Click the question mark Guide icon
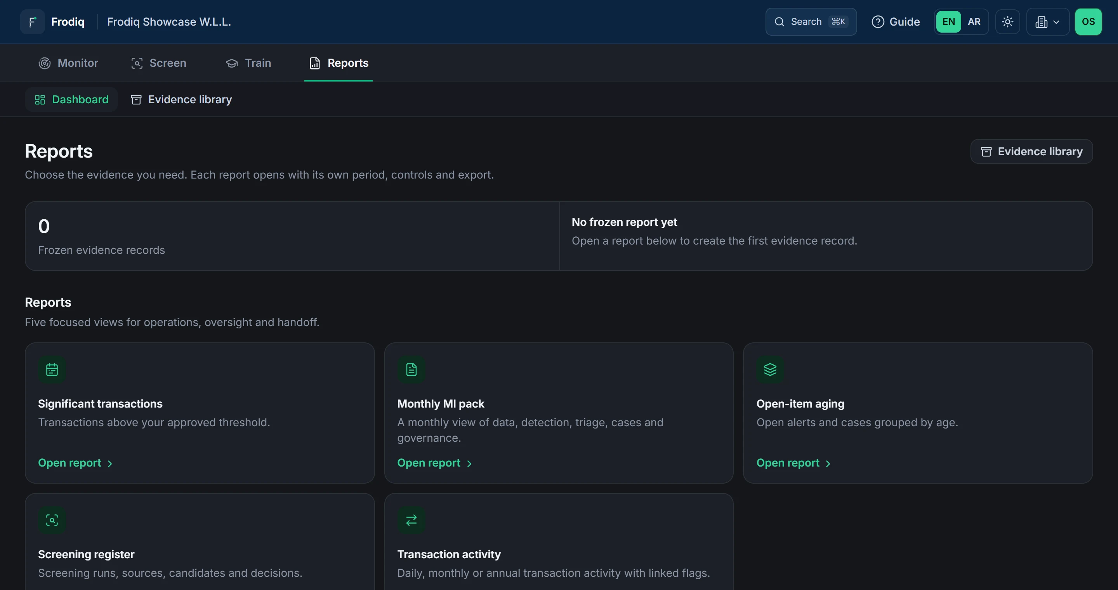 [878, 22]
